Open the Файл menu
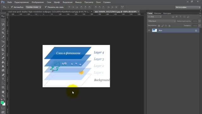 coord(9,2)
